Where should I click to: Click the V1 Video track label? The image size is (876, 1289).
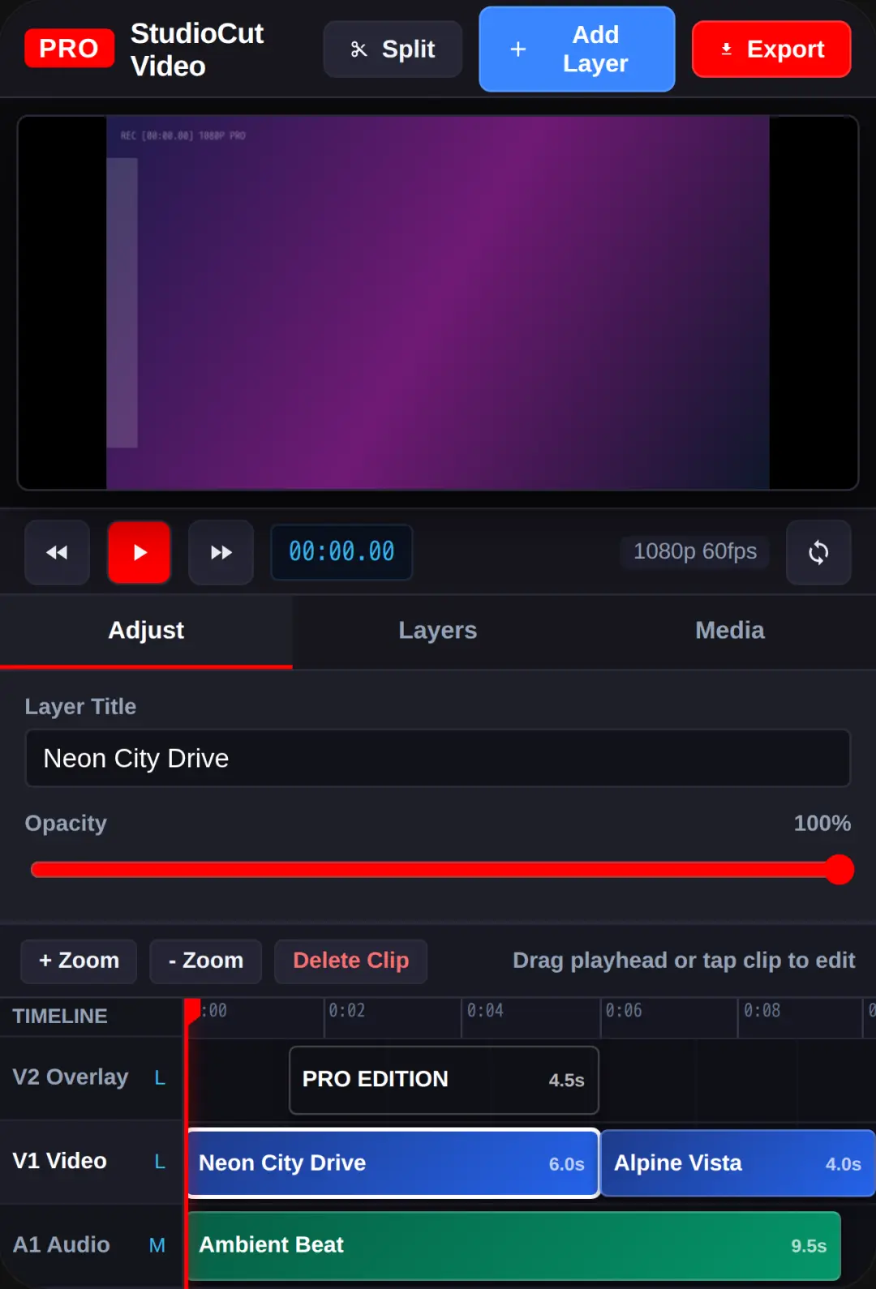pos(59,1161)
